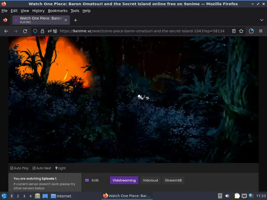Click the 'You are watching Episode 1.' text
The height and width of the screenshot is (200, 267).
coord(35,179)
